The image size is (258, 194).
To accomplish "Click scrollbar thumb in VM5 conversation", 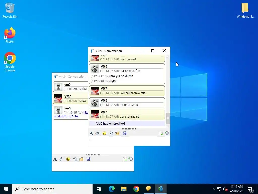I will (x=168, y=118).
